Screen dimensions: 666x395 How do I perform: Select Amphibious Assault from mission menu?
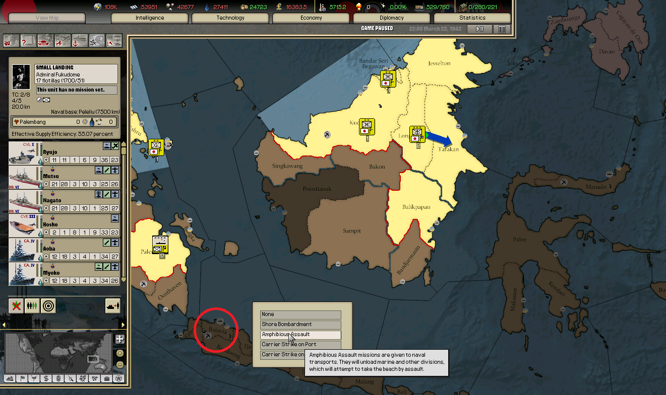(x=300, y=335)
